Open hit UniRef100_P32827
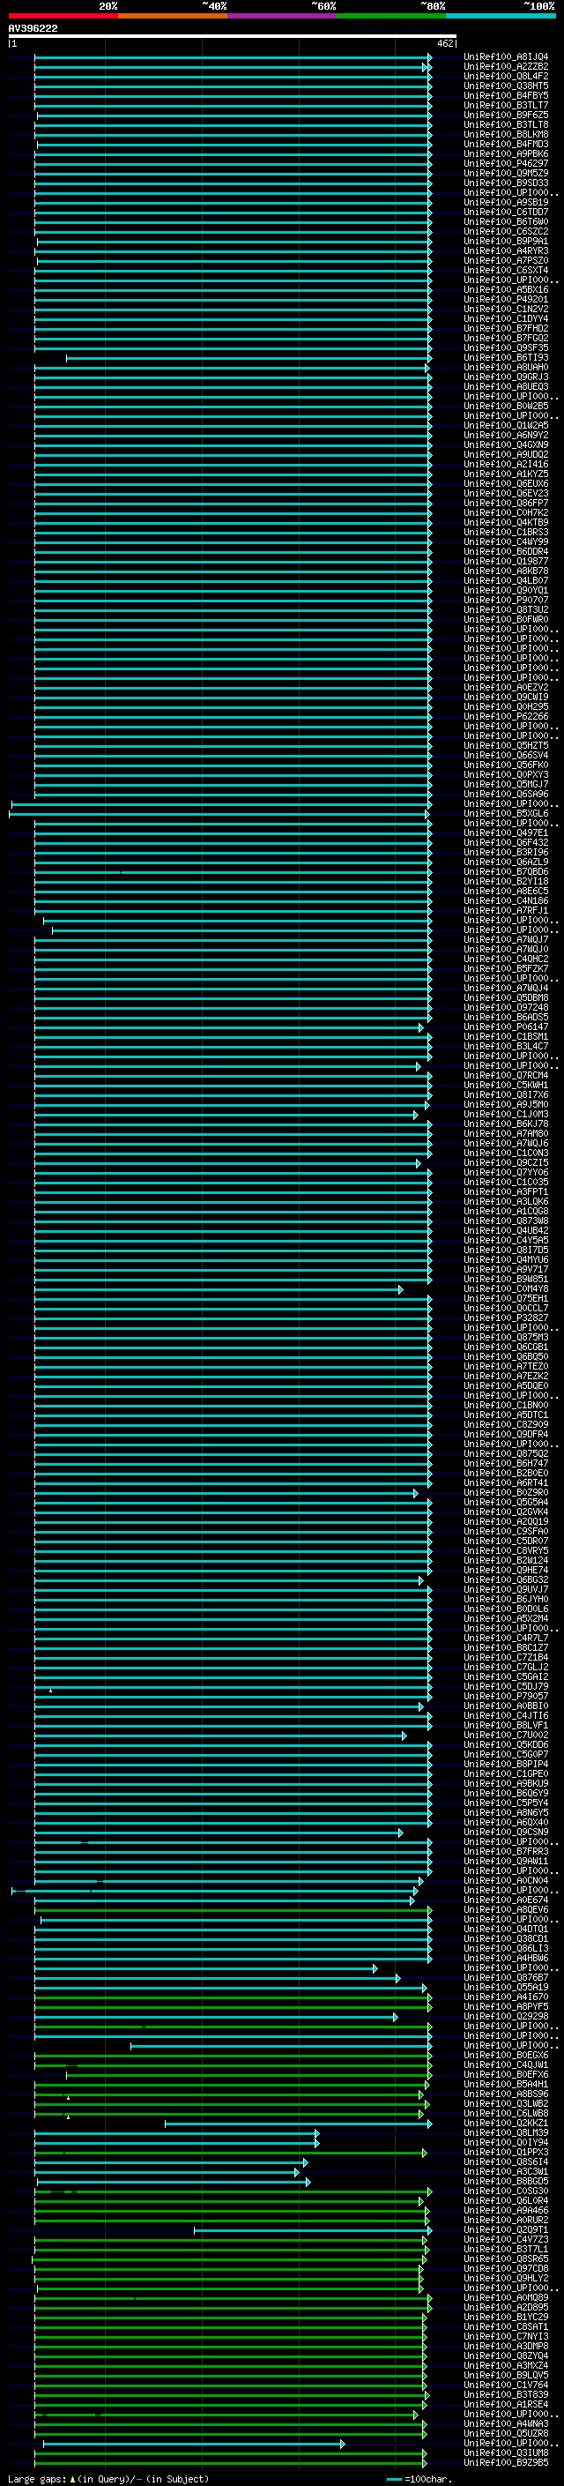Screen dimensions: 564x2486 [x=505, y=1318]
